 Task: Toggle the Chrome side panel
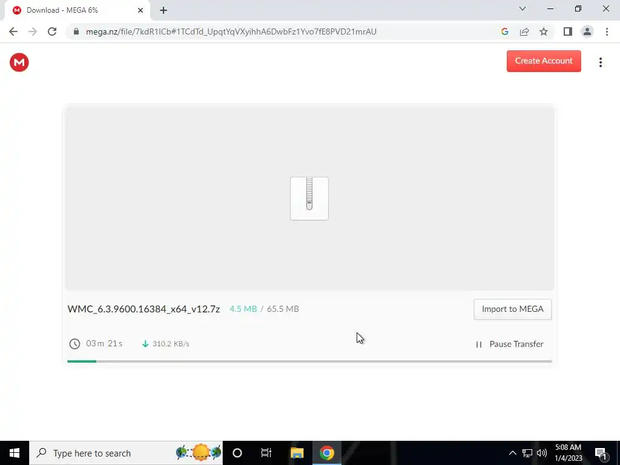click(x=568, y=31)
